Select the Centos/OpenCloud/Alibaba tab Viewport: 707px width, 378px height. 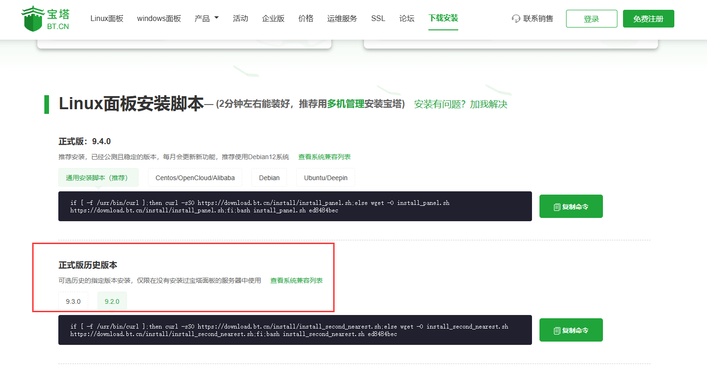tap(195, 178)
